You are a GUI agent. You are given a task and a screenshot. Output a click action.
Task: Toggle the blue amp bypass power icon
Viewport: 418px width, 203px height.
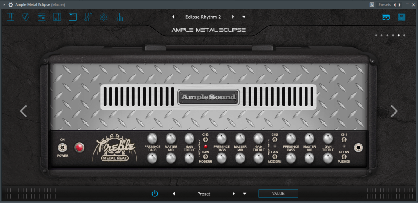[155, 193]
